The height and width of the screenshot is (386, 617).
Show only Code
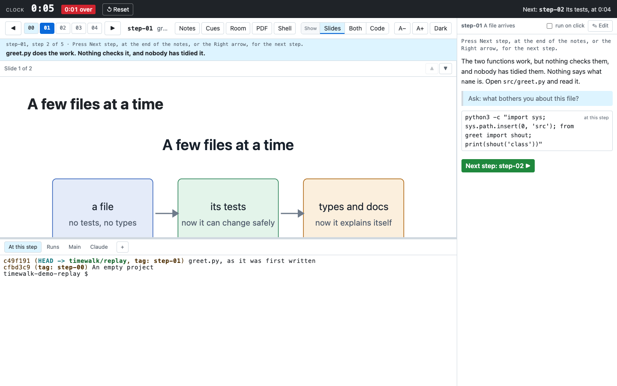[x=377, y=28]
